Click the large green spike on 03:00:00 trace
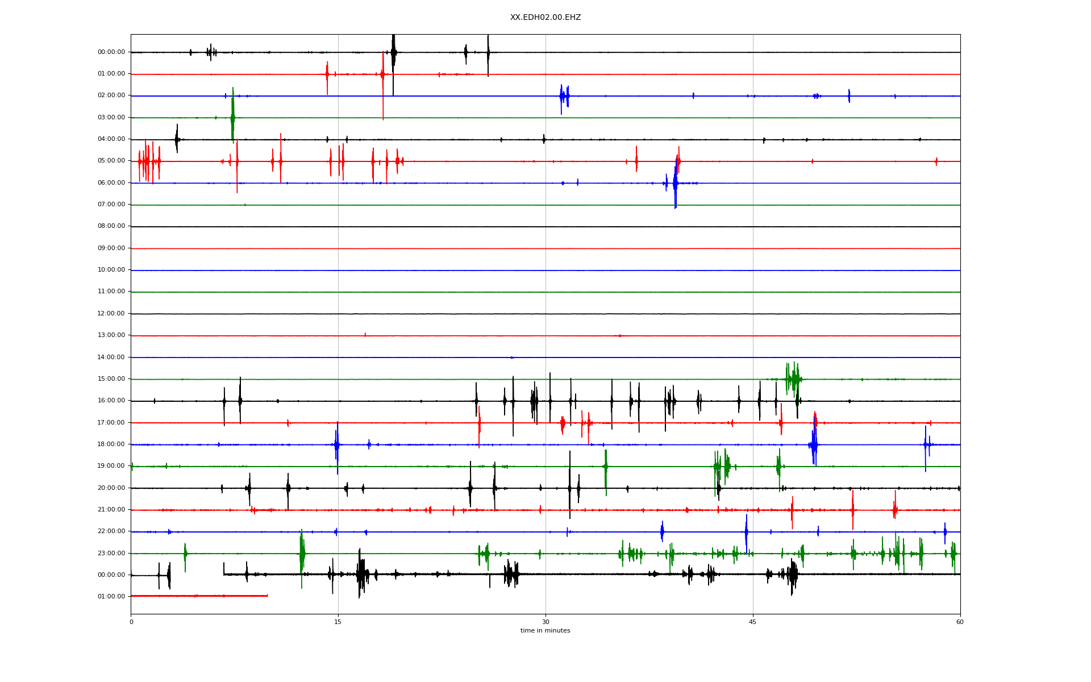This screenshot has height=682, width=1091. click(x=232, y=117)
